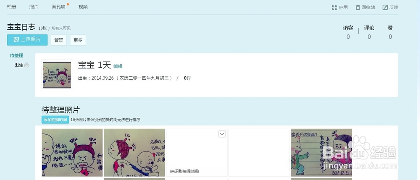Screen dimensions: 420x180
Task: Click the 编辑 link next to 宝宝 1天
Action: click(118, 66)
